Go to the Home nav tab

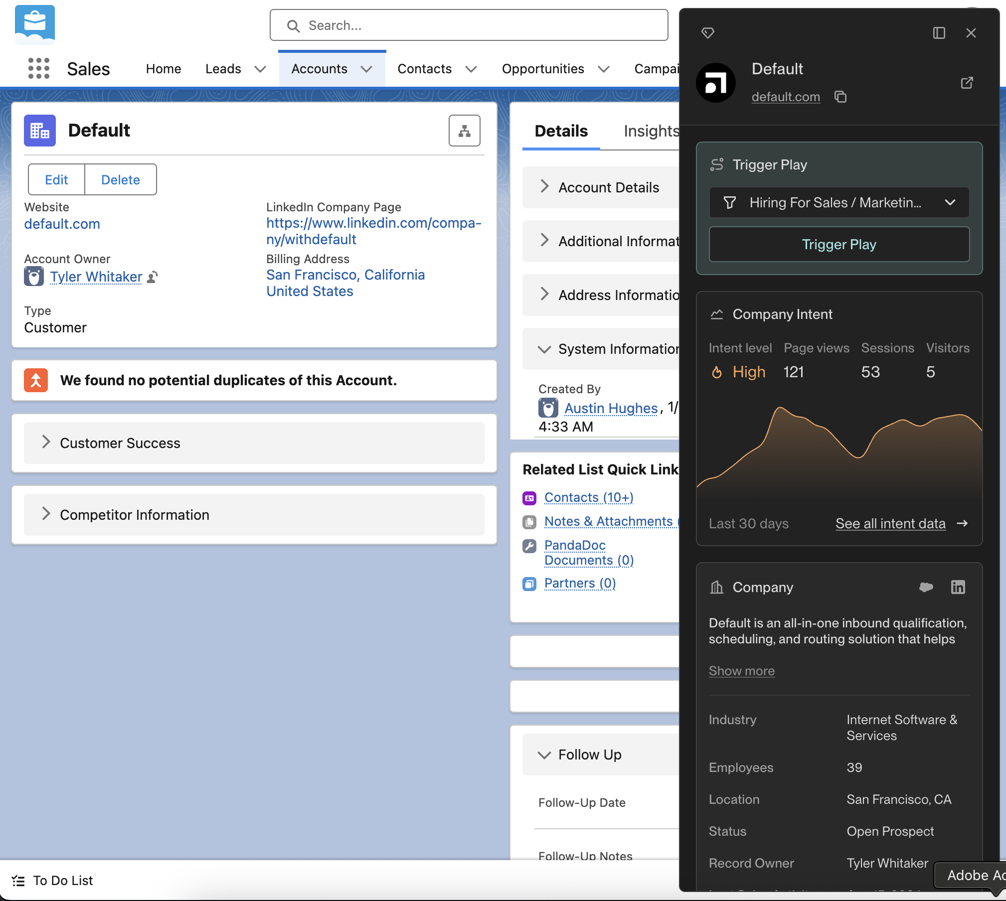pos(164,69)
